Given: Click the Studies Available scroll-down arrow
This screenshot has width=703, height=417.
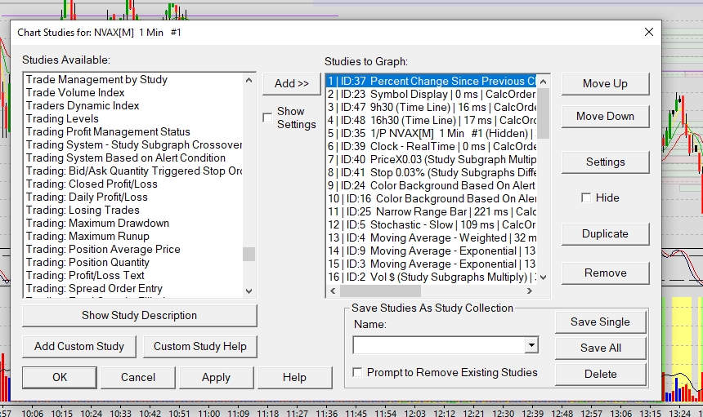Looking at the screenshot, I should (249, 291).
